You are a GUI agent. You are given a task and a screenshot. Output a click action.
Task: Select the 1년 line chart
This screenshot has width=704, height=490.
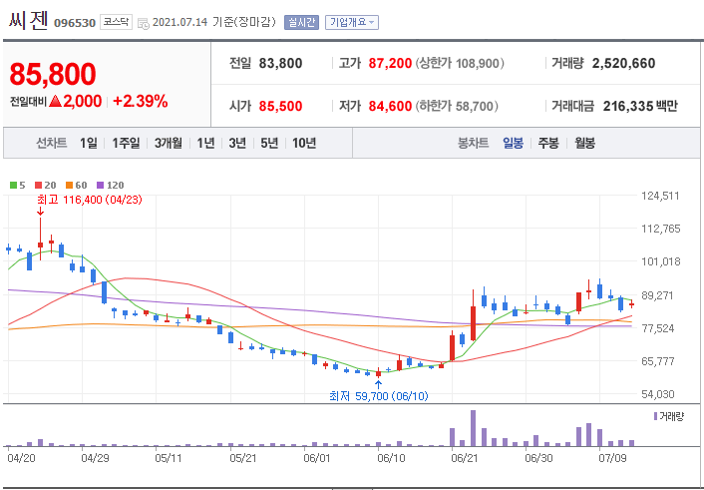(205, 143)
